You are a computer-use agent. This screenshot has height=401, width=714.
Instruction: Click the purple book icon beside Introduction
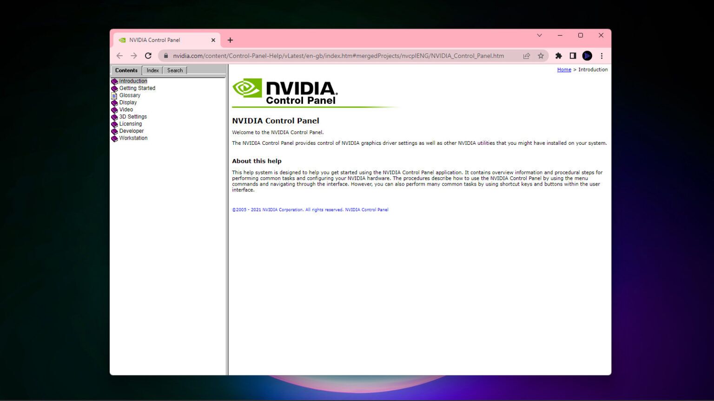pyautogui.click(x=115, y=81)
